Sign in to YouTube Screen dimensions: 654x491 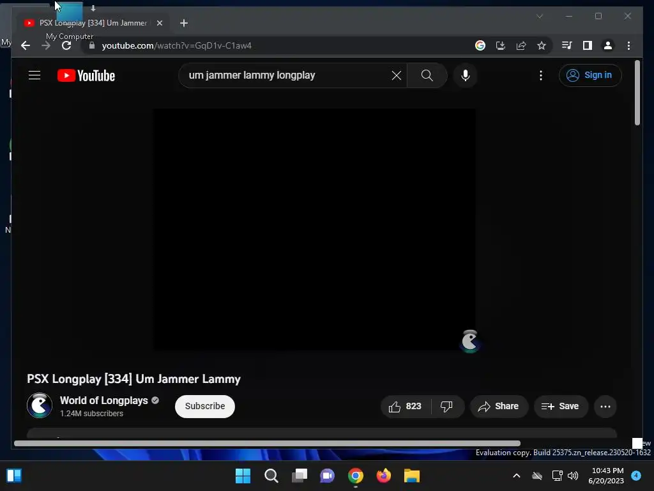click(589, 75)
